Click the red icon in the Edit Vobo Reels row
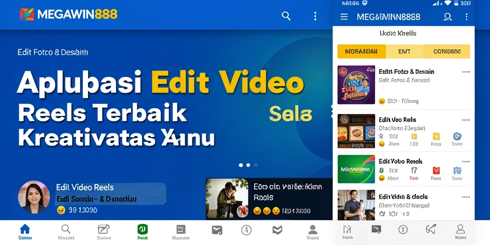Image resolution: width=490 pixels, height=245 pixels. pos(436,171)
